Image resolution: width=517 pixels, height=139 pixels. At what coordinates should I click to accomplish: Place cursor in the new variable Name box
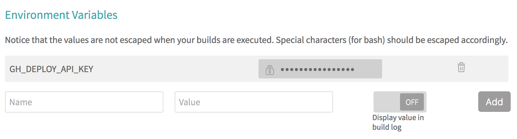pyautogui.click(x=84, y=102)
